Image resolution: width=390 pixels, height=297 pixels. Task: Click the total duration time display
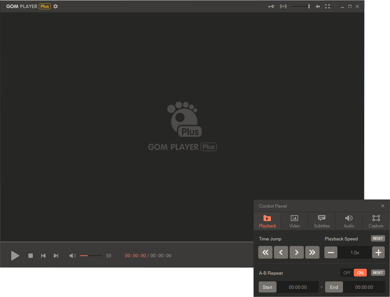[x=161, y=256]
